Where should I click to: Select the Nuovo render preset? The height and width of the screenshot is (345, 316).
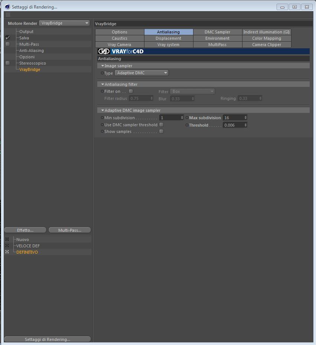tap(22, 240)
